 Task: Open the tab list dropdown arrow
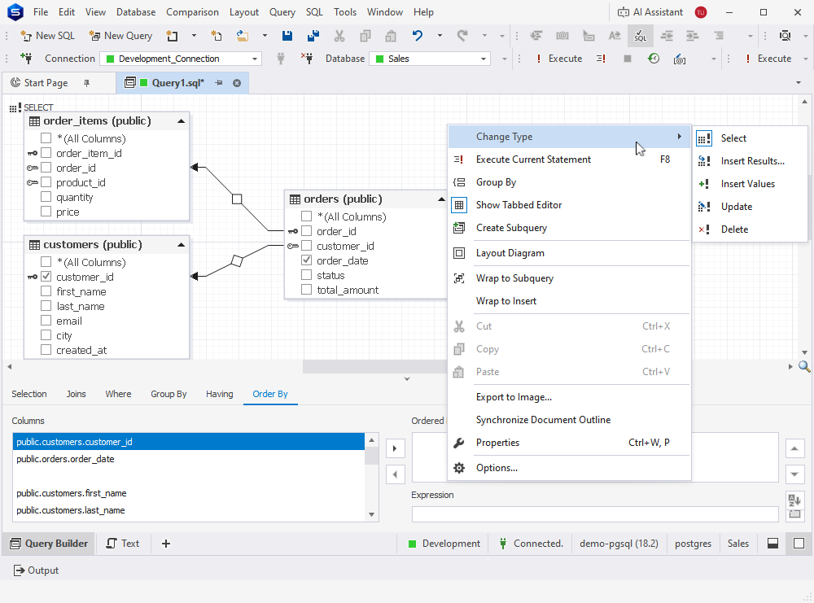coord(799,83)
